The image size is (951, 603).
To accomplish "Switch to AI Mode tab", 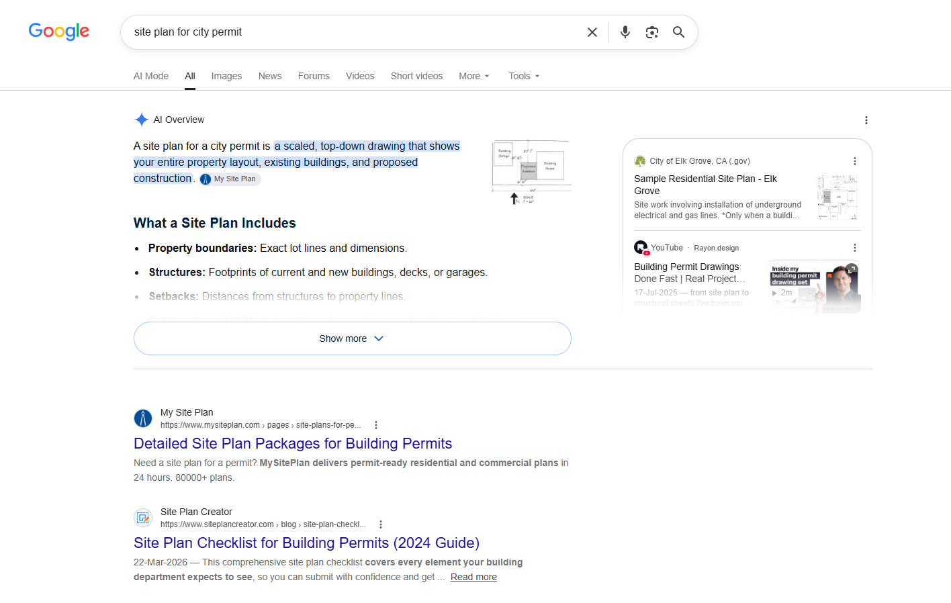I will [x=151, y=76].
